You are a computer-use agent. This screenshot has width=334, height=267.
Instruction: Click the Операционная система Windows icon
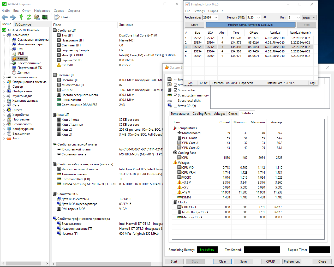(x=9, y=82)
